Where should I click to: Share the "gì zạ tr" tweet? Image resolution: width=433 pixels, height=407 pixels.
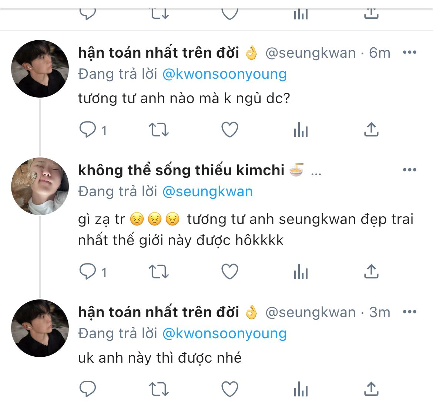tap(371, 272)
